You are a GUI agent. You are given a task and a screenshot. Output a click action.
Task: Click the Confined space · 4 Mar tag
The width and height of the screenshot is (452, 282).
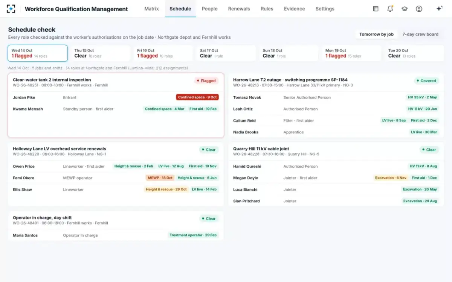pos(165,109)
